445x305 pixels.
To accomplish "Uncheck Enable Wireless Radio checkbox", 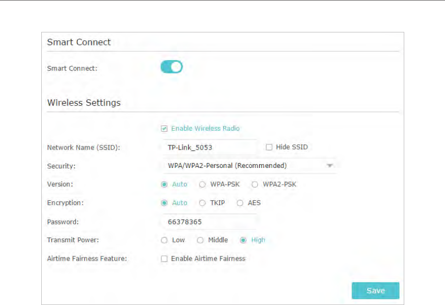I will [164, 129].
